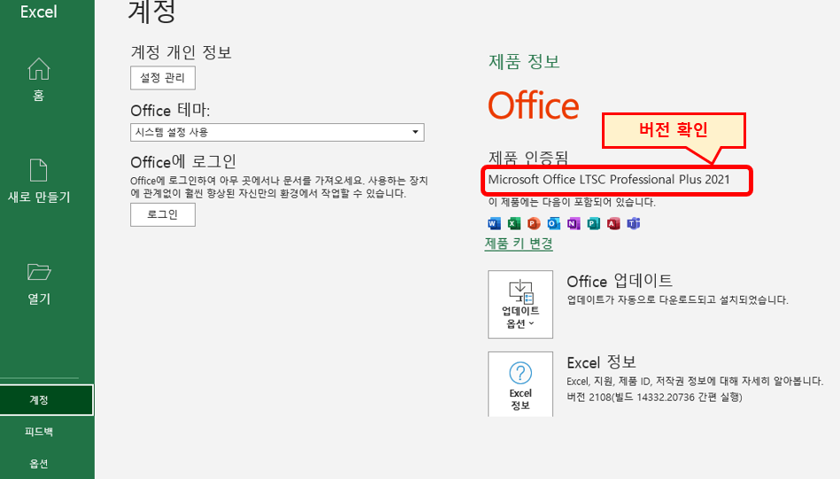Open 새로 만들기 (New) page
The height and width of the screenshot is (479, 840).
[38, 182]
